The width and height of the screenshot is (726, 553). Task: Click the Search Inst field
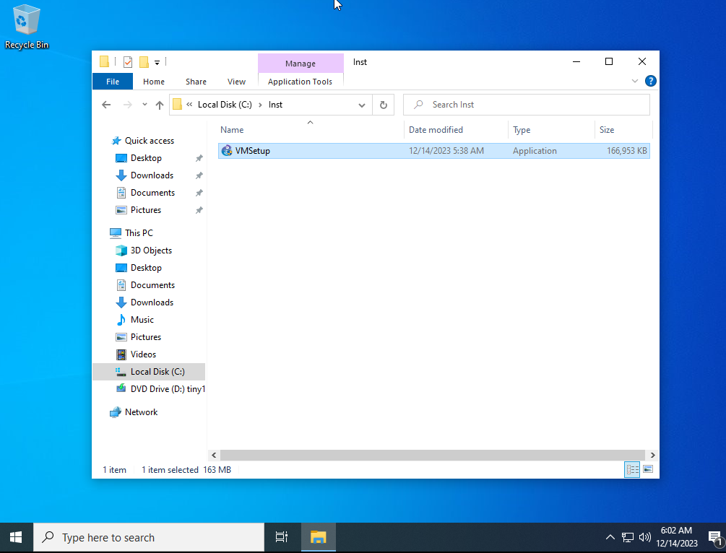pyautogui.click(x=527, y=105)
